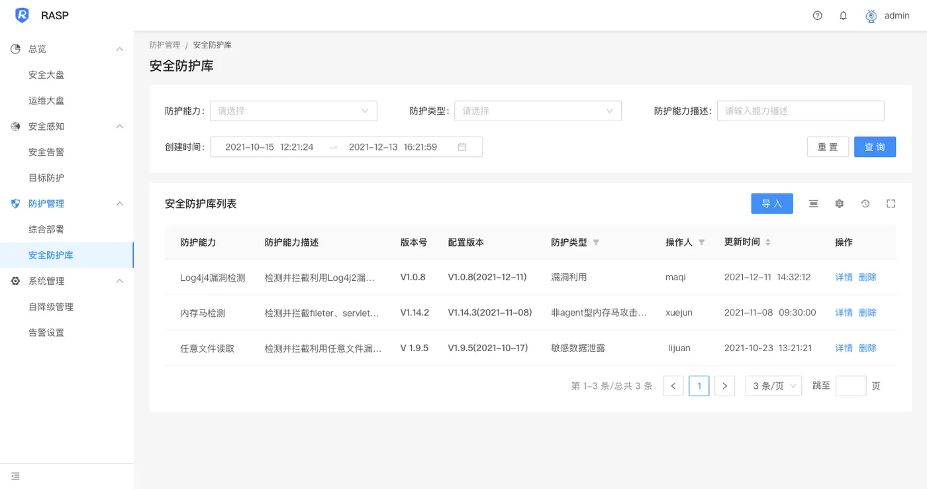Click start date 2021-10-15 12:21:24
The width and height of the screenshot is (927, 489).
tap(269, 147)
